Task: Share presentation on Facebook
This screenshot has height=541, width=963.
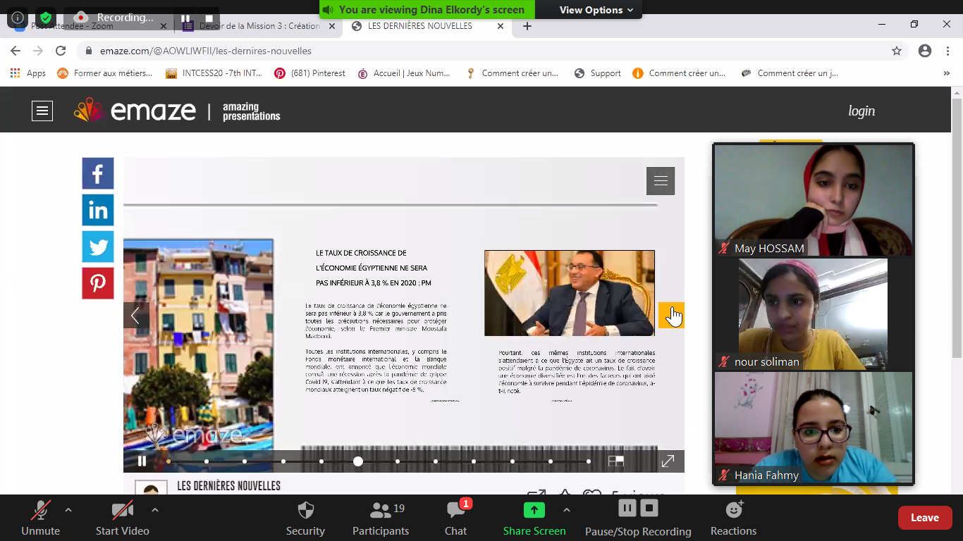Action: tap(97, 173)
